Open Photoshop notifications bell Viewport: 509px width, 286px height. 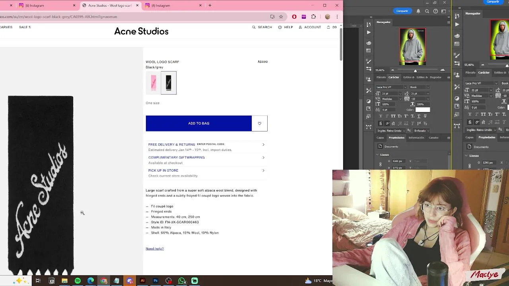pyautogui.click(x=418, y=11)
